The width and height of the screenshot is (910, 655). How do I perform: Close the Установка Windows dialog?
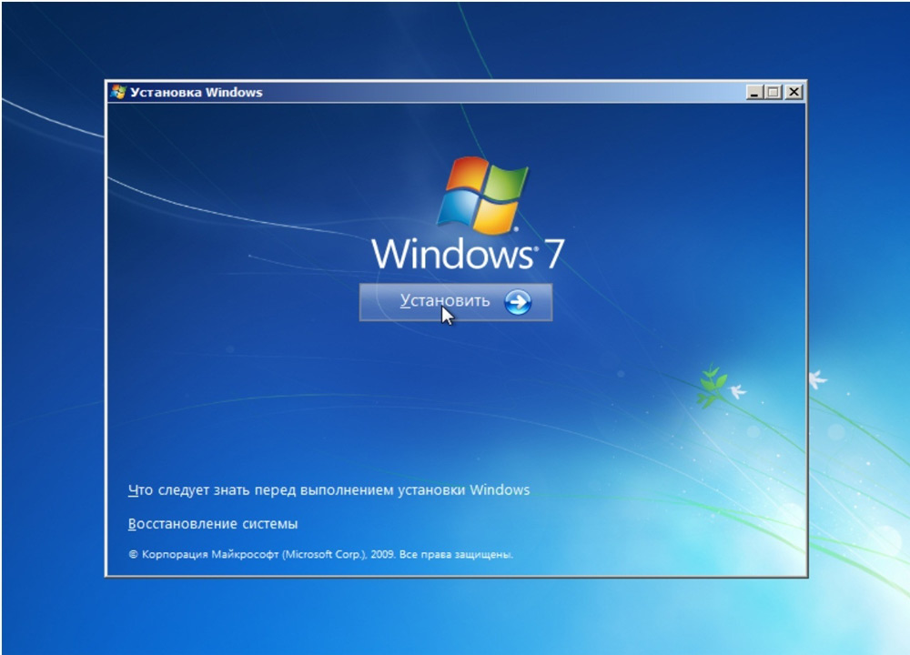pos(794,92)
